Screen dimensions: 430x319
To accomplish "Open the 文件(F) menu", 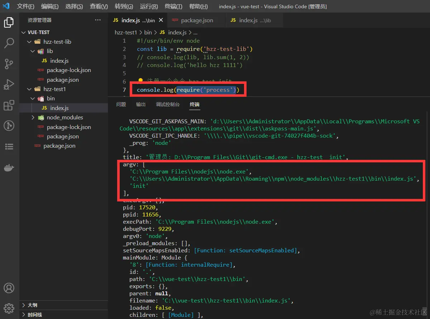I will pos(26,6).
